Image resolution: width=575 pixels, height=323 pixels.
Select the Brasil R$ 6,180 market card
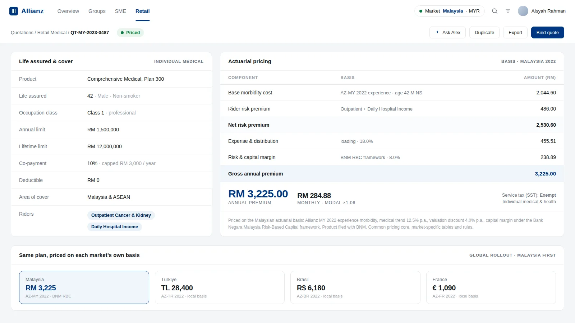click(355, 287)
